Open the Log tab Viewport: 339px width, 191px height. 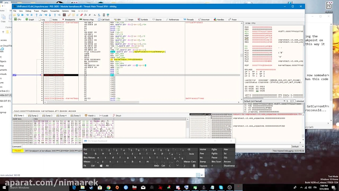tap(42, 20)
